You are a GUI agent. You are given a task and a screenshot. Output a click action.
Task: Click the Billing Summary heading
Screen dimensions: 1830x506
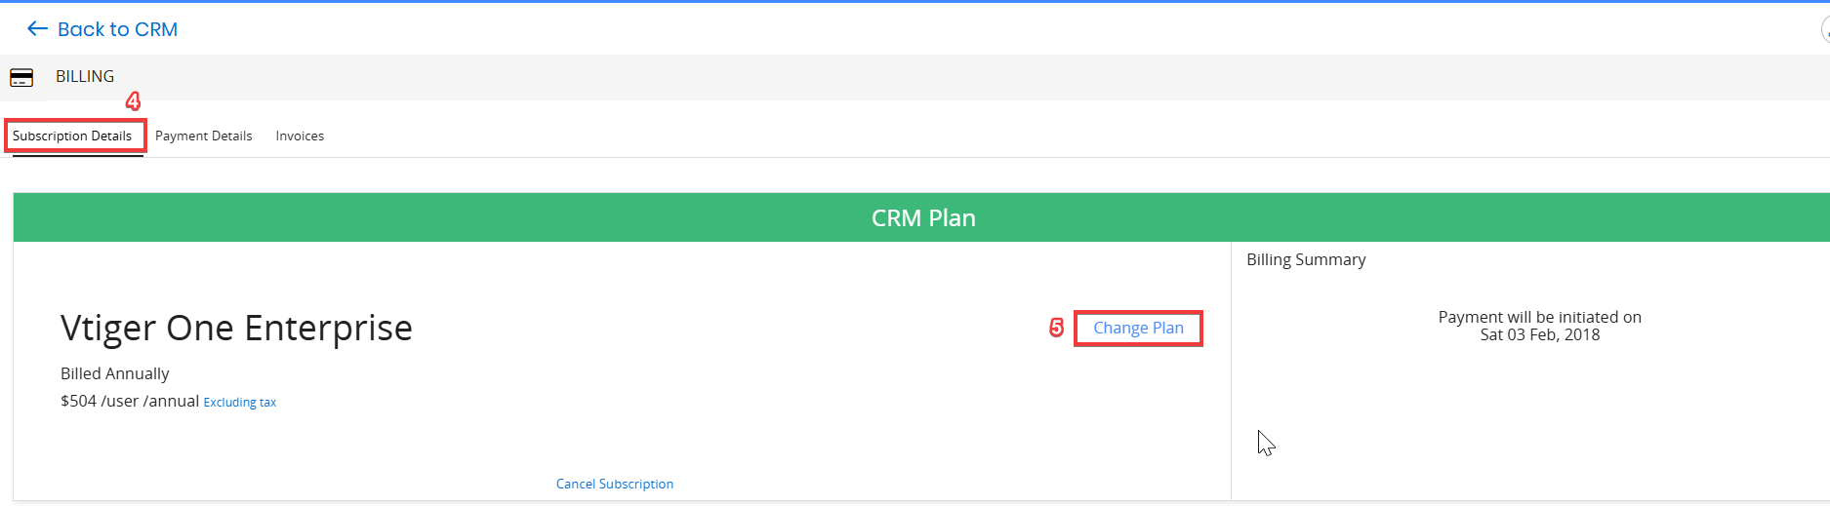[1306, 259]
